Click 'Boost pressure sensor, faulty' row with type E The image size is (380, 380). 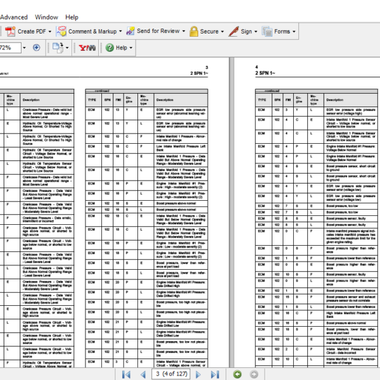(317, 218)
